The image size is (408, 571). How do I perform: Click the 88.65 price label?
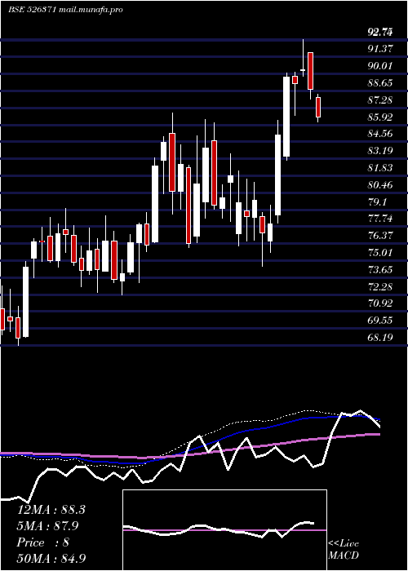(x=380, y=82)
